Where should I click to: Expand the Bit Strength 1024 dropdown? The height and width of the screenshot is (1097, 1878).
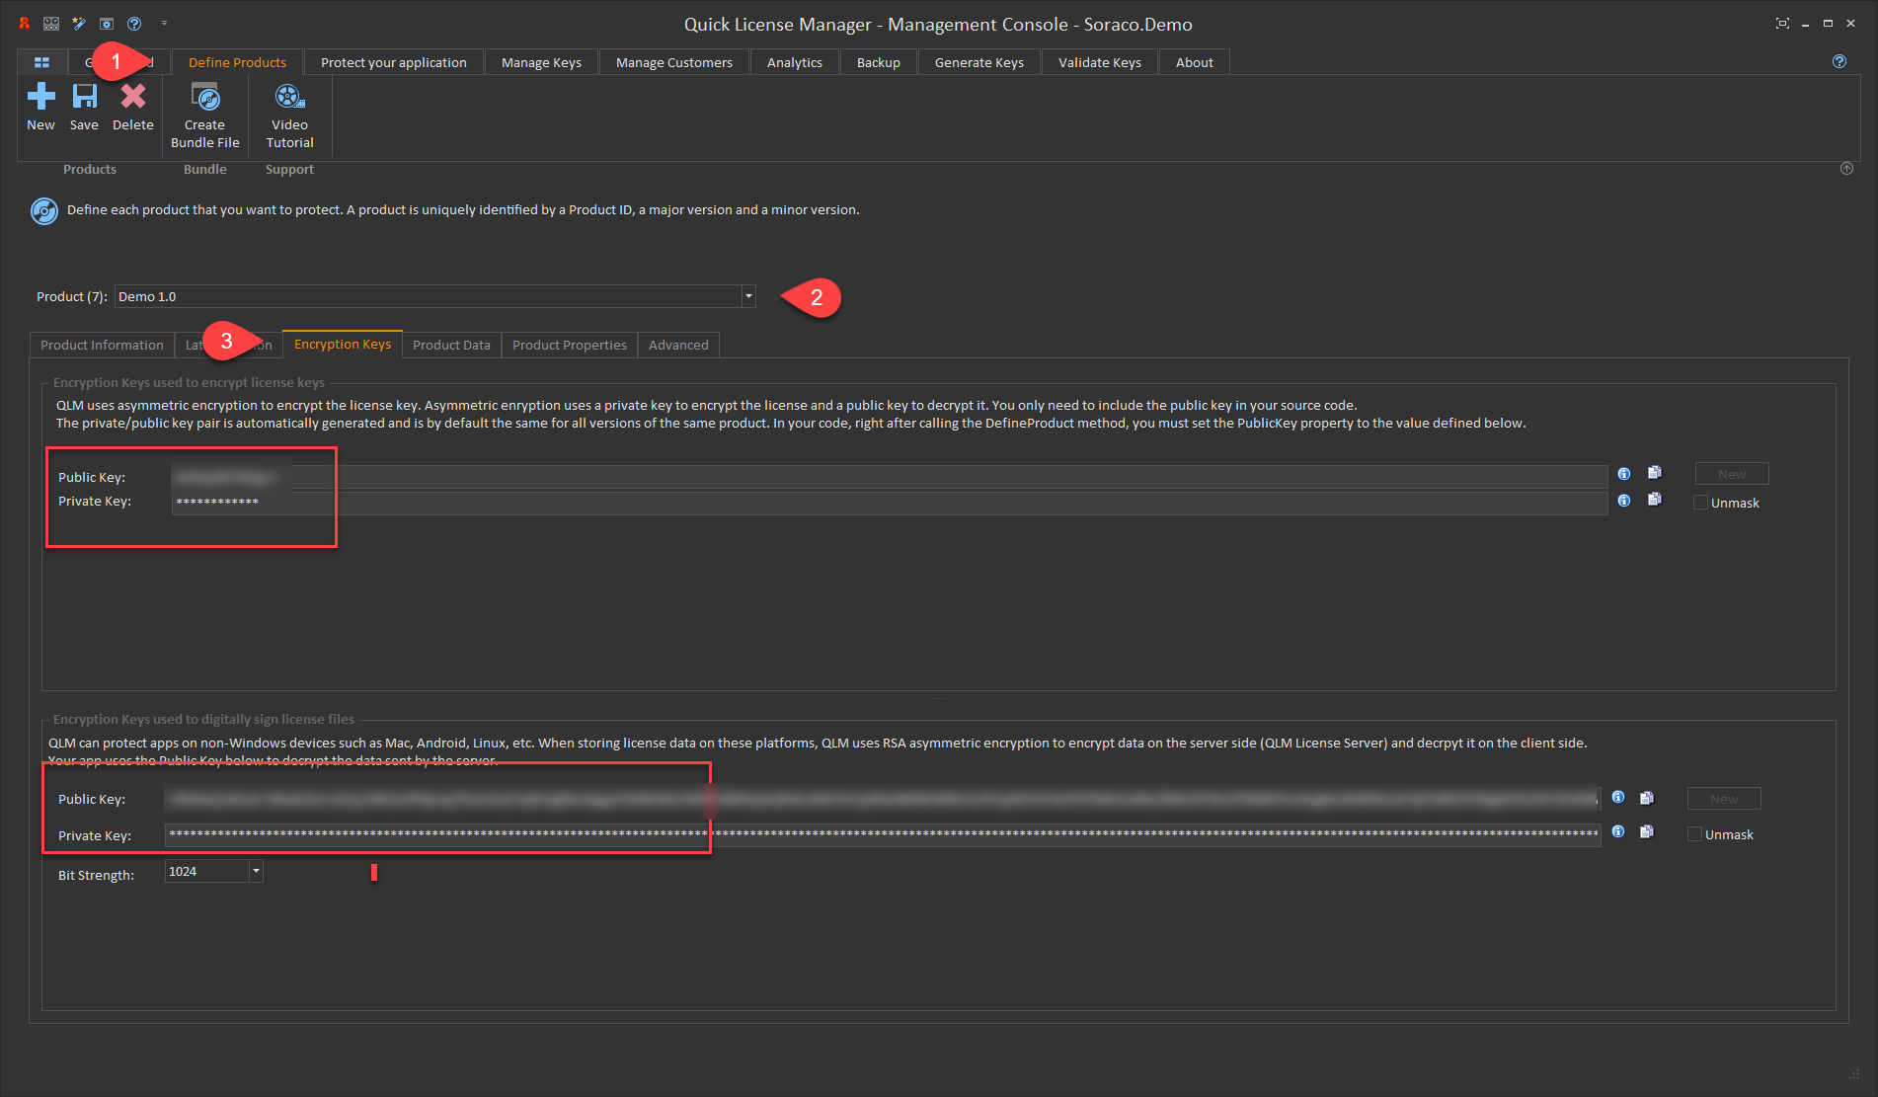coord(256,871)
